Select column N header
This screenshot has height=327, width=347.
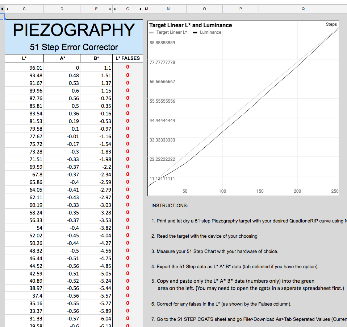pyautogui.click(x=168, y=9)
